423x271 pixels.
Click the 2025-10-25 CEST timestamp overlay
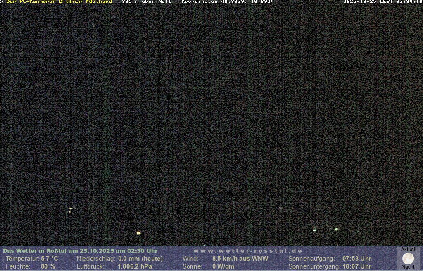[383, 2]
